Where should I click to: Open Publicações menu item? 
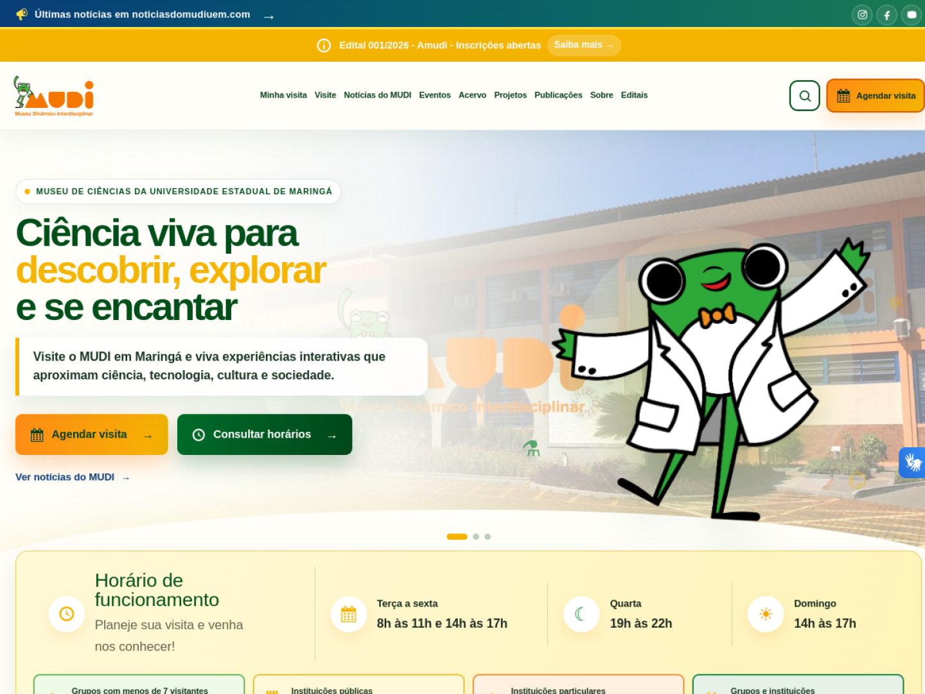558,95
